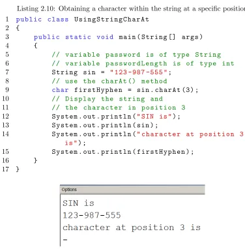Click the "public class" keywords on line 1
This screenshot has width=245, height=249.
(x=42, y=20)
